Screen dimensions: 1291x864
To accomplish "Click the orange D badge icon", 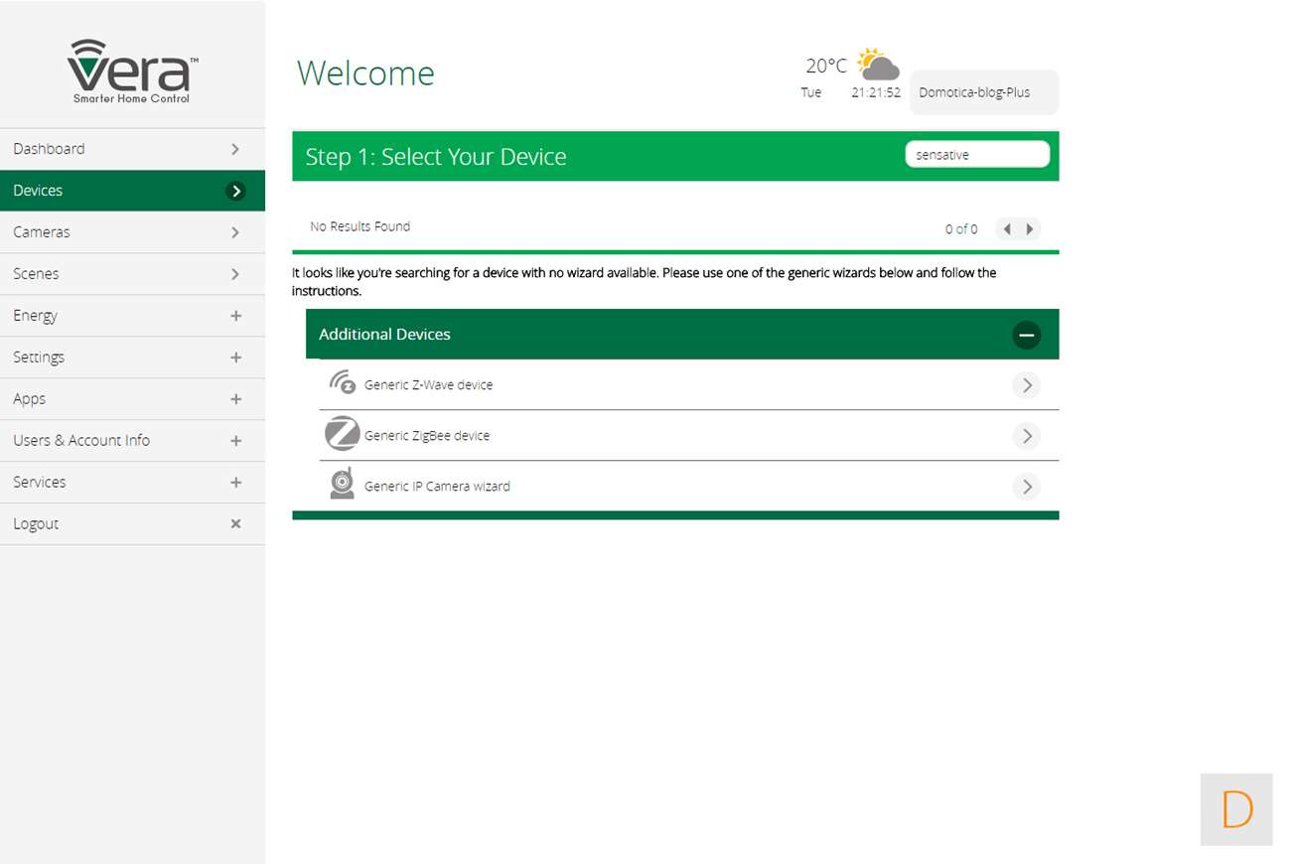I will pyautogui.click(x=1235, y=809).
